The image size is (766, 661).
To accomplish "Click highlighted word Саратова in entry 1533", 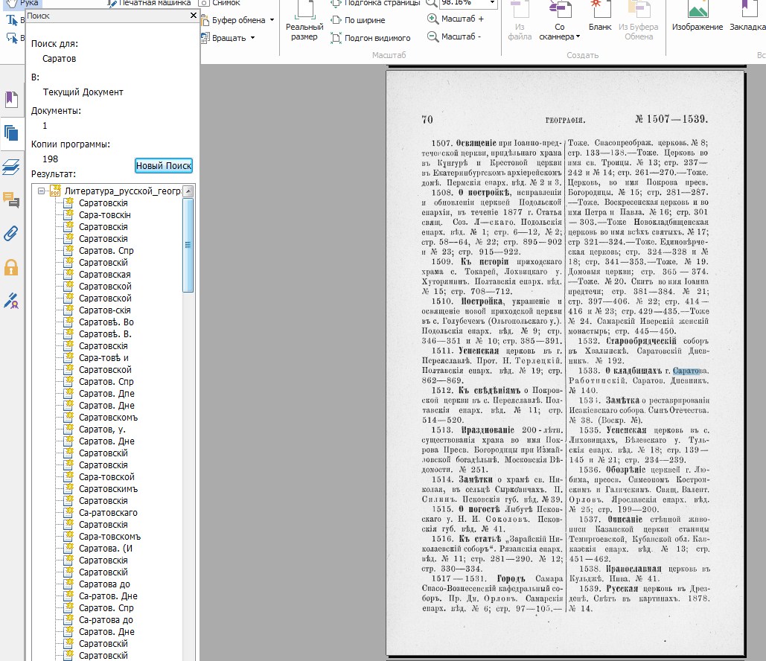I will pyautogui.click(x=690, y=371).
